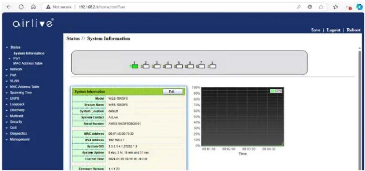Open the favorites list icon
365x171 pixels.
pos(336,7)
